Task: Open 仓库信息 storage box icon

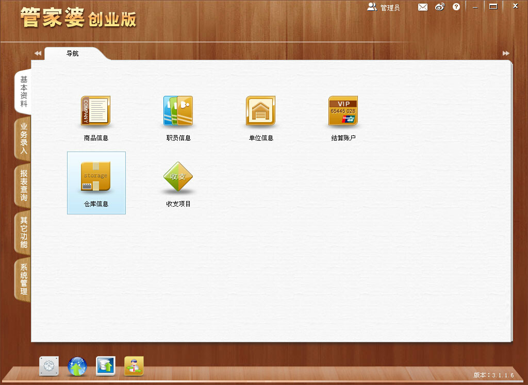Action: pos(95,177)
